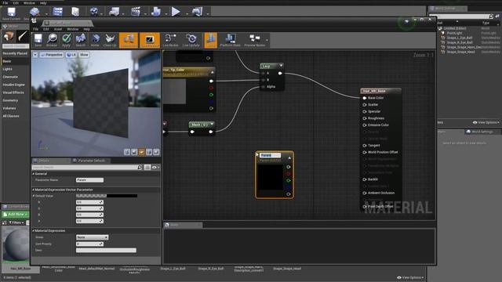Screen dimensions: 502x282
Task: Open the material editor Edit menu
Action: [46, 29]
